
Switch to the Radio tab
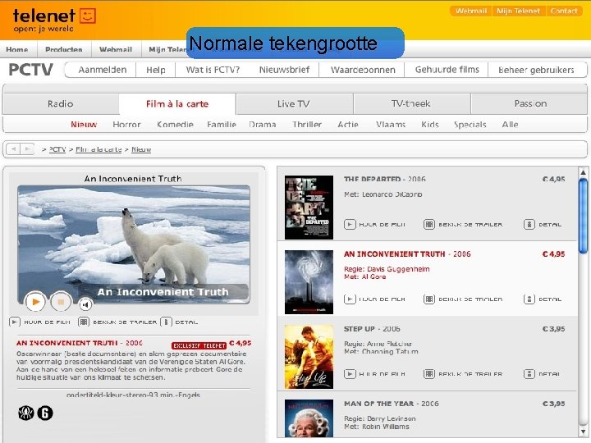tap(60, 104)
